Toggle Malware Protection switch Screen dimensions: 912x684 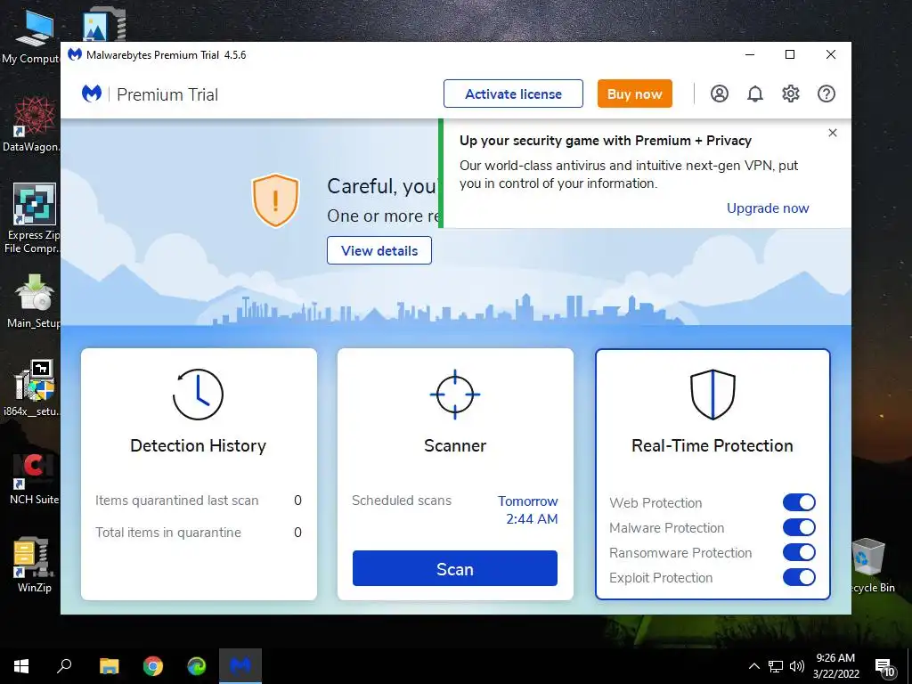click(799, 527)
